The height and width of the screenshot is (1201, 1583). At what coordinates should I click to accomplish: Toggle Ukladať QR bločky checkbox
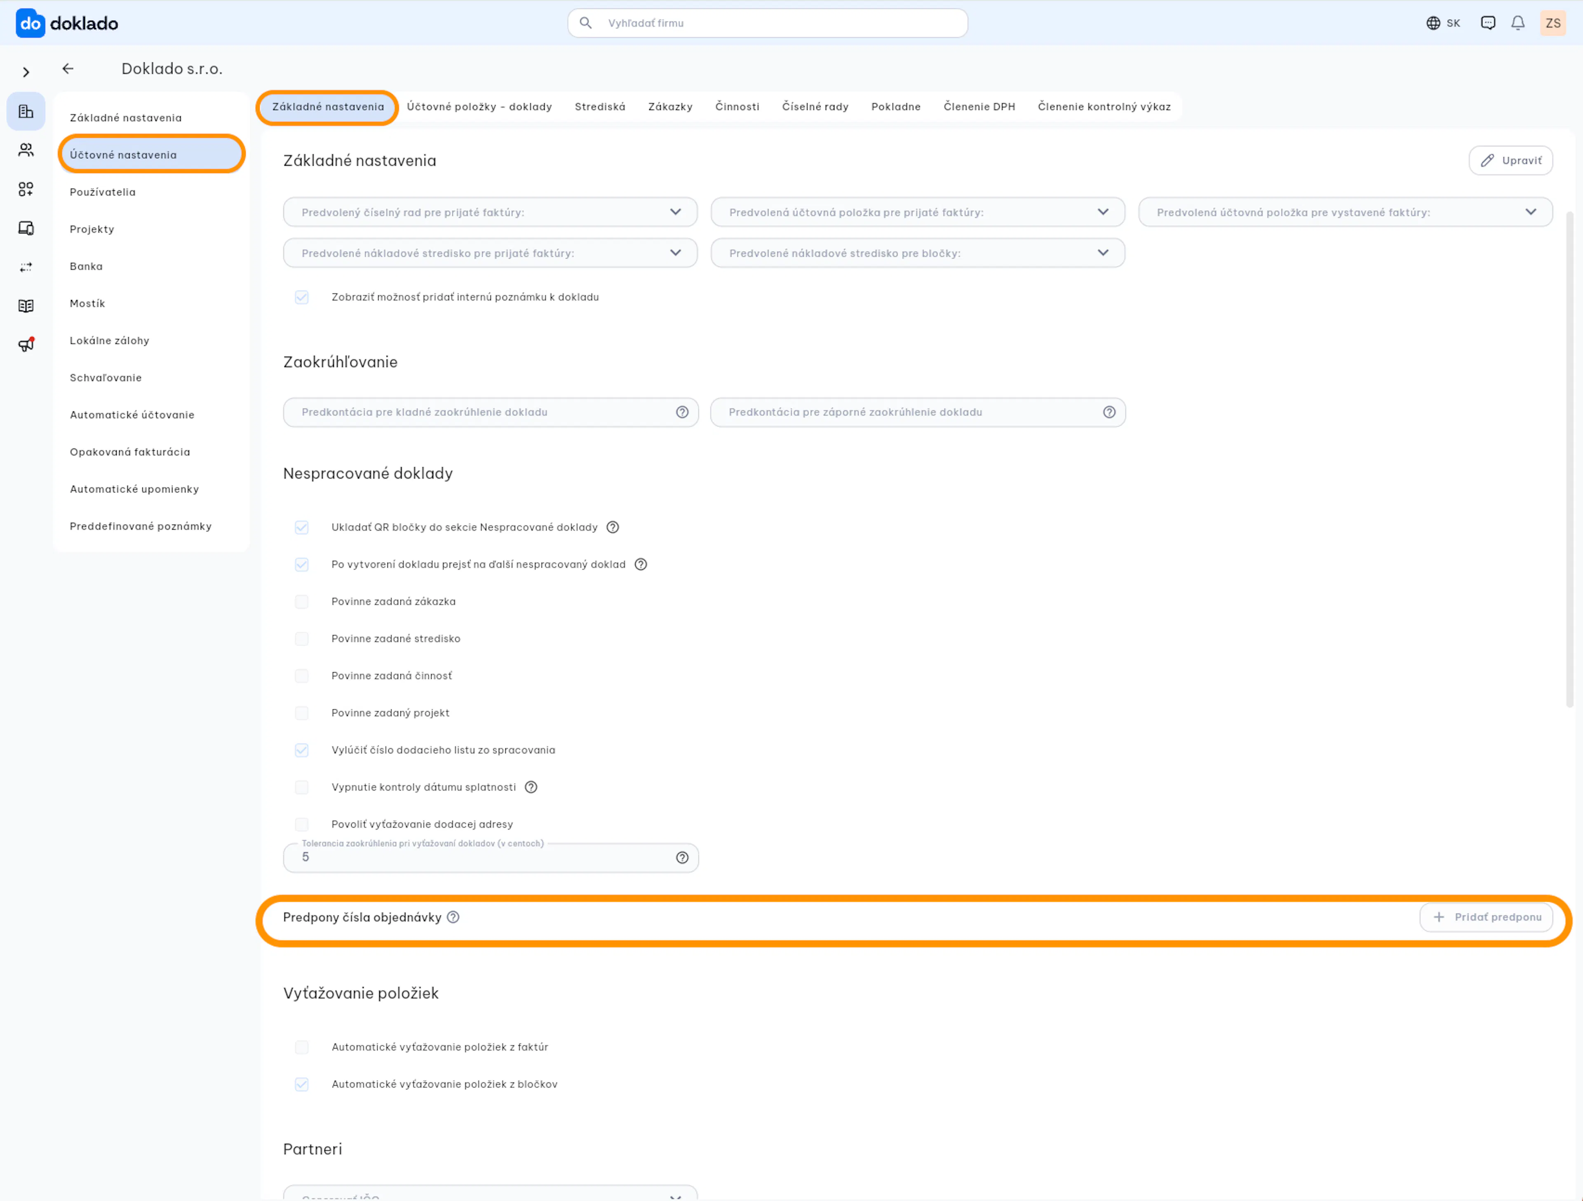point(302,527)
